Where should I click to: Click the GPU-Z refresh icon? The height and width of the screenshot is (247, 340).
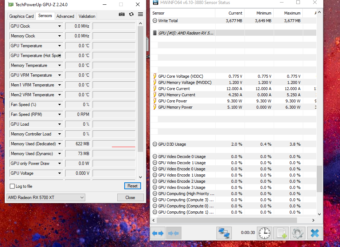point(131,14)
